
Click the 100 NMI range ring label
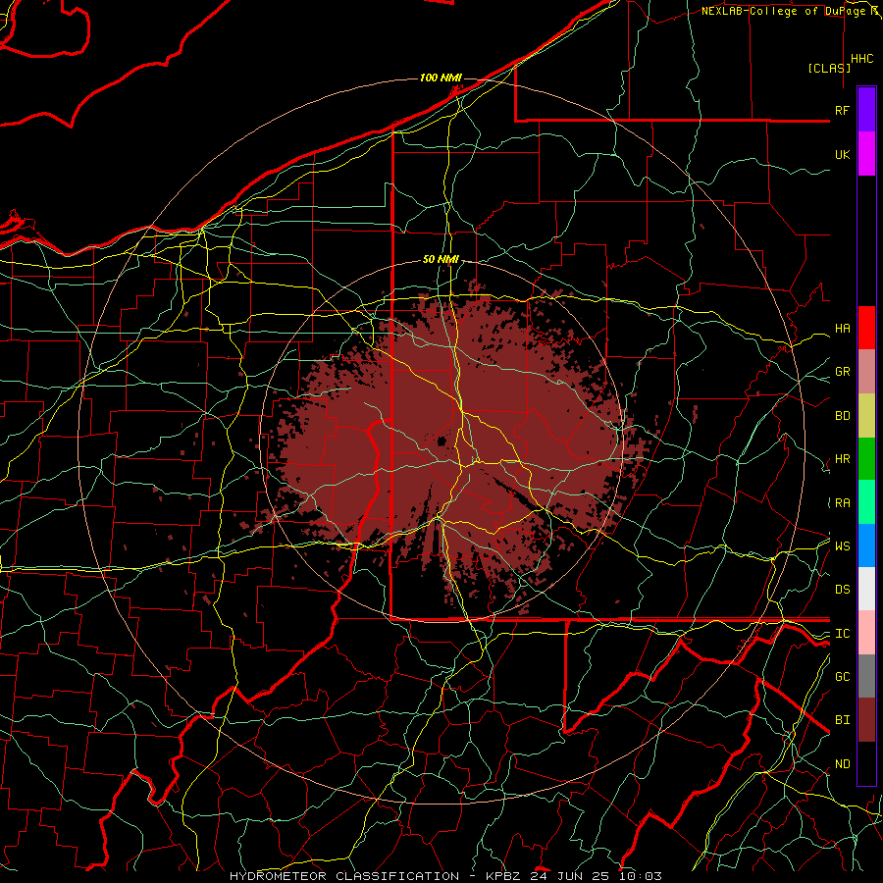441,78
